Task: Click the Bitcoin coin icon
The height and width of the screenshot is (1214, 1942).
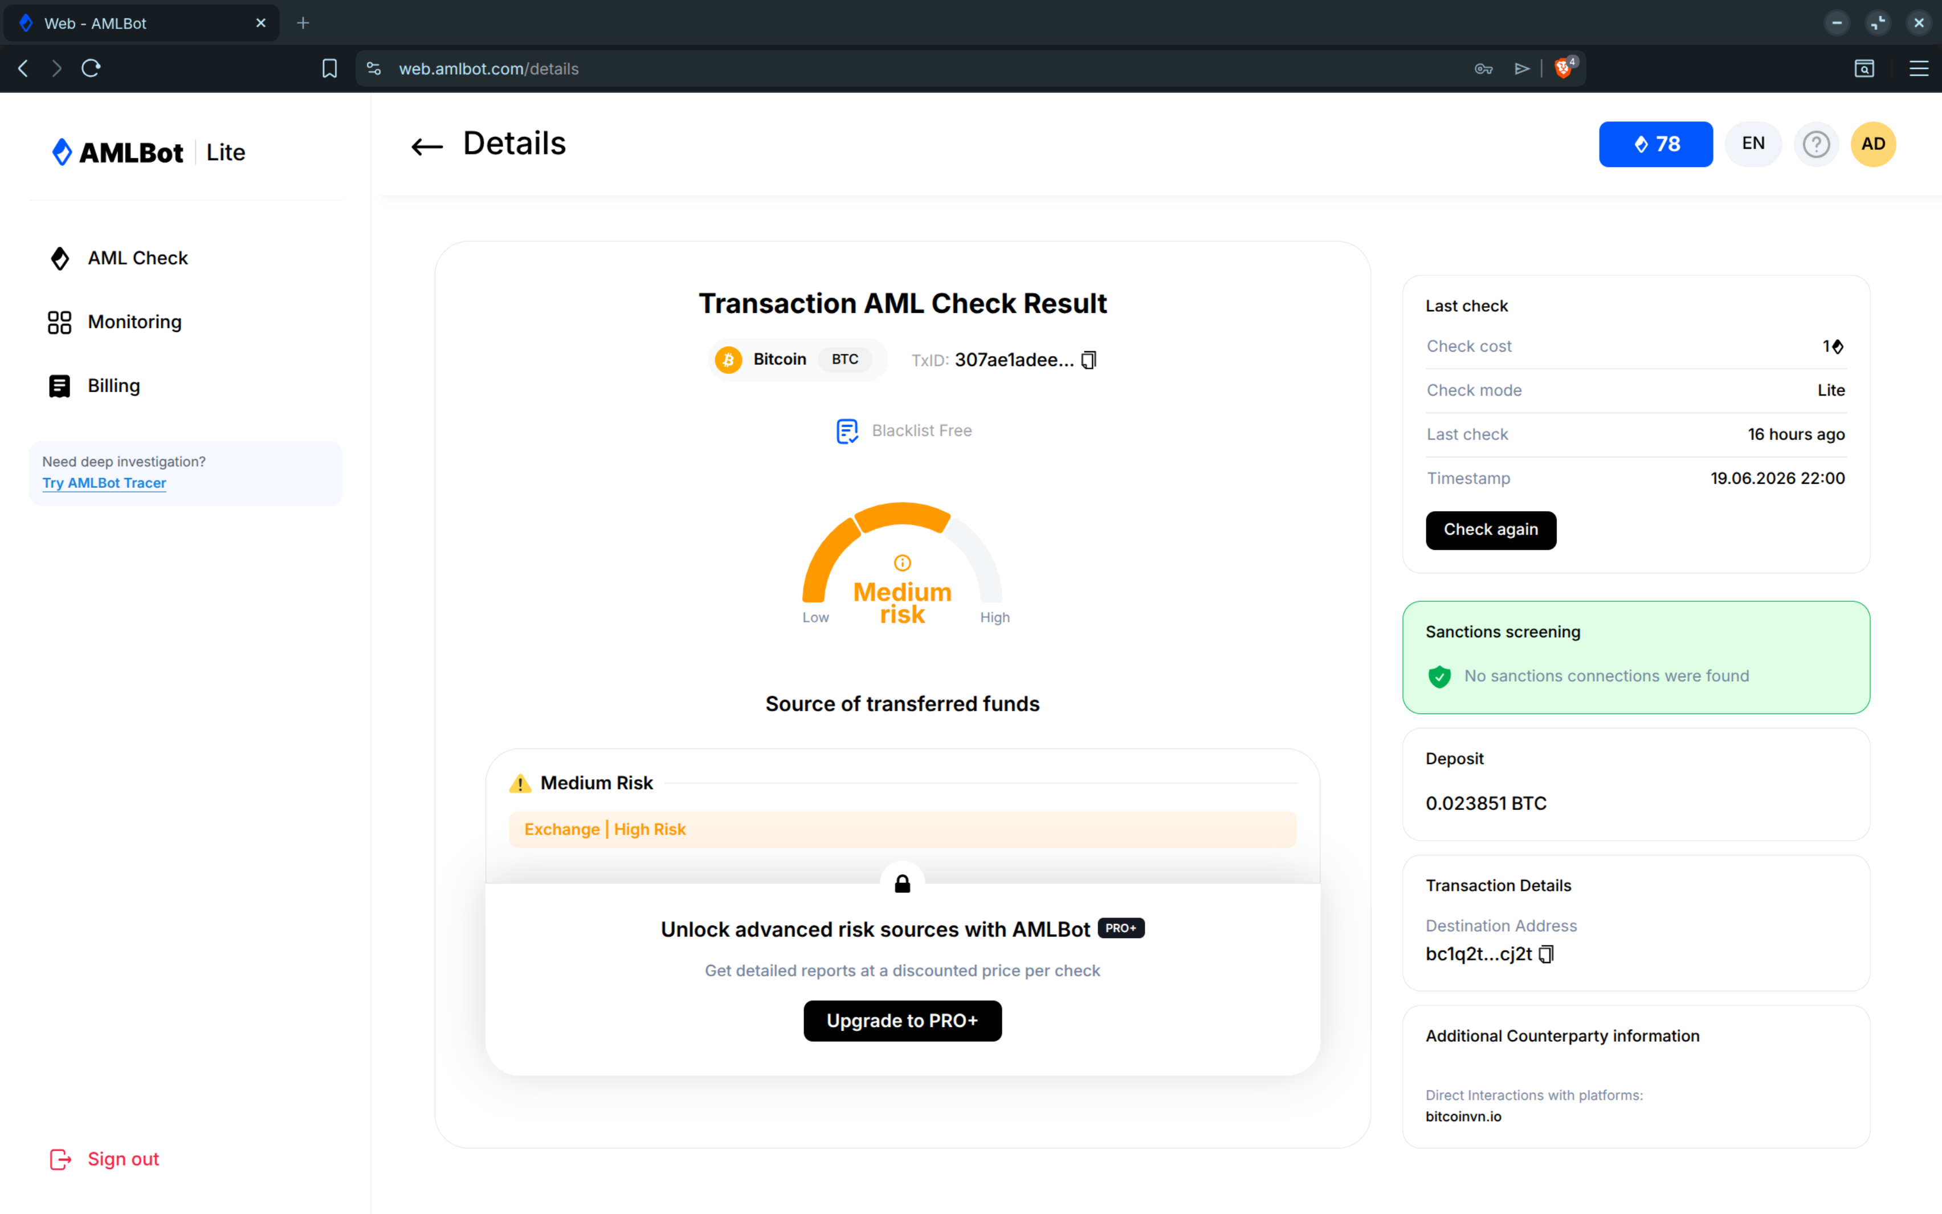Action: click(729, 360)
